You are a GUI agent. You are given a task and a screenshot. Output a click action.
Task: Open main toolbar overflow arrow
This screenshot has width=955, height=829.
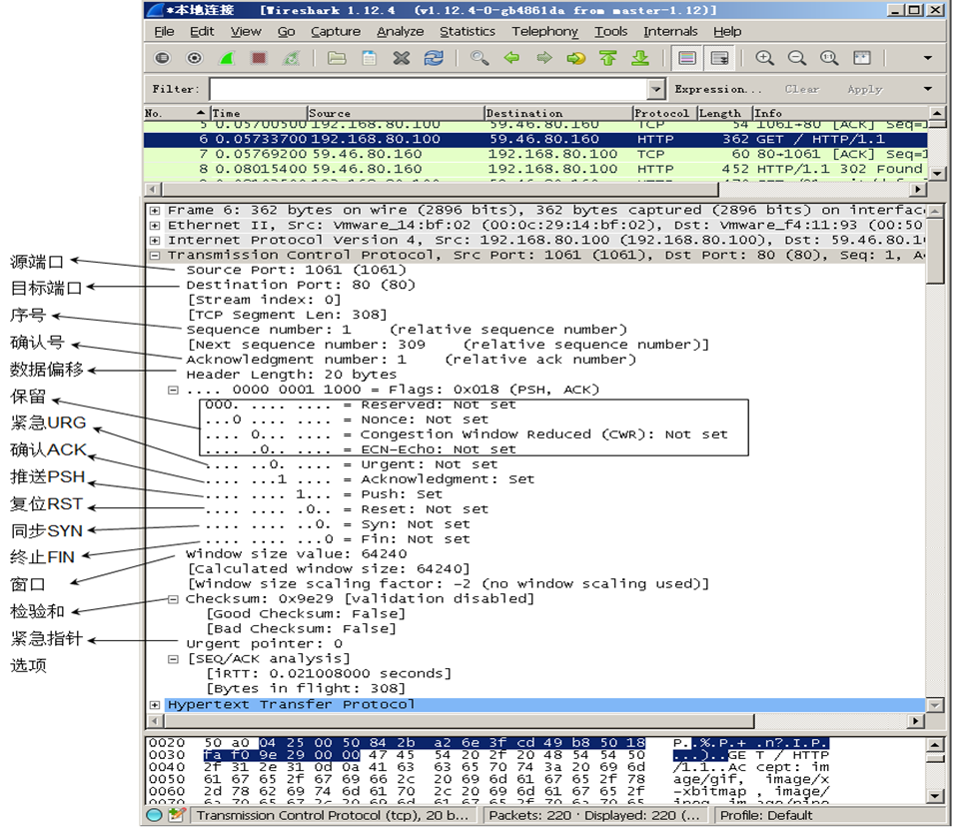(928, 58)
